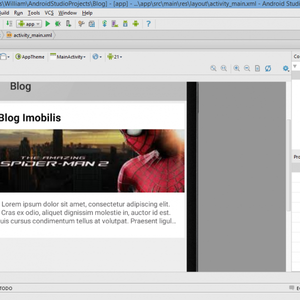Open the Run menu
The height and width of the screenshot is (300, 300).
point(18,13)
